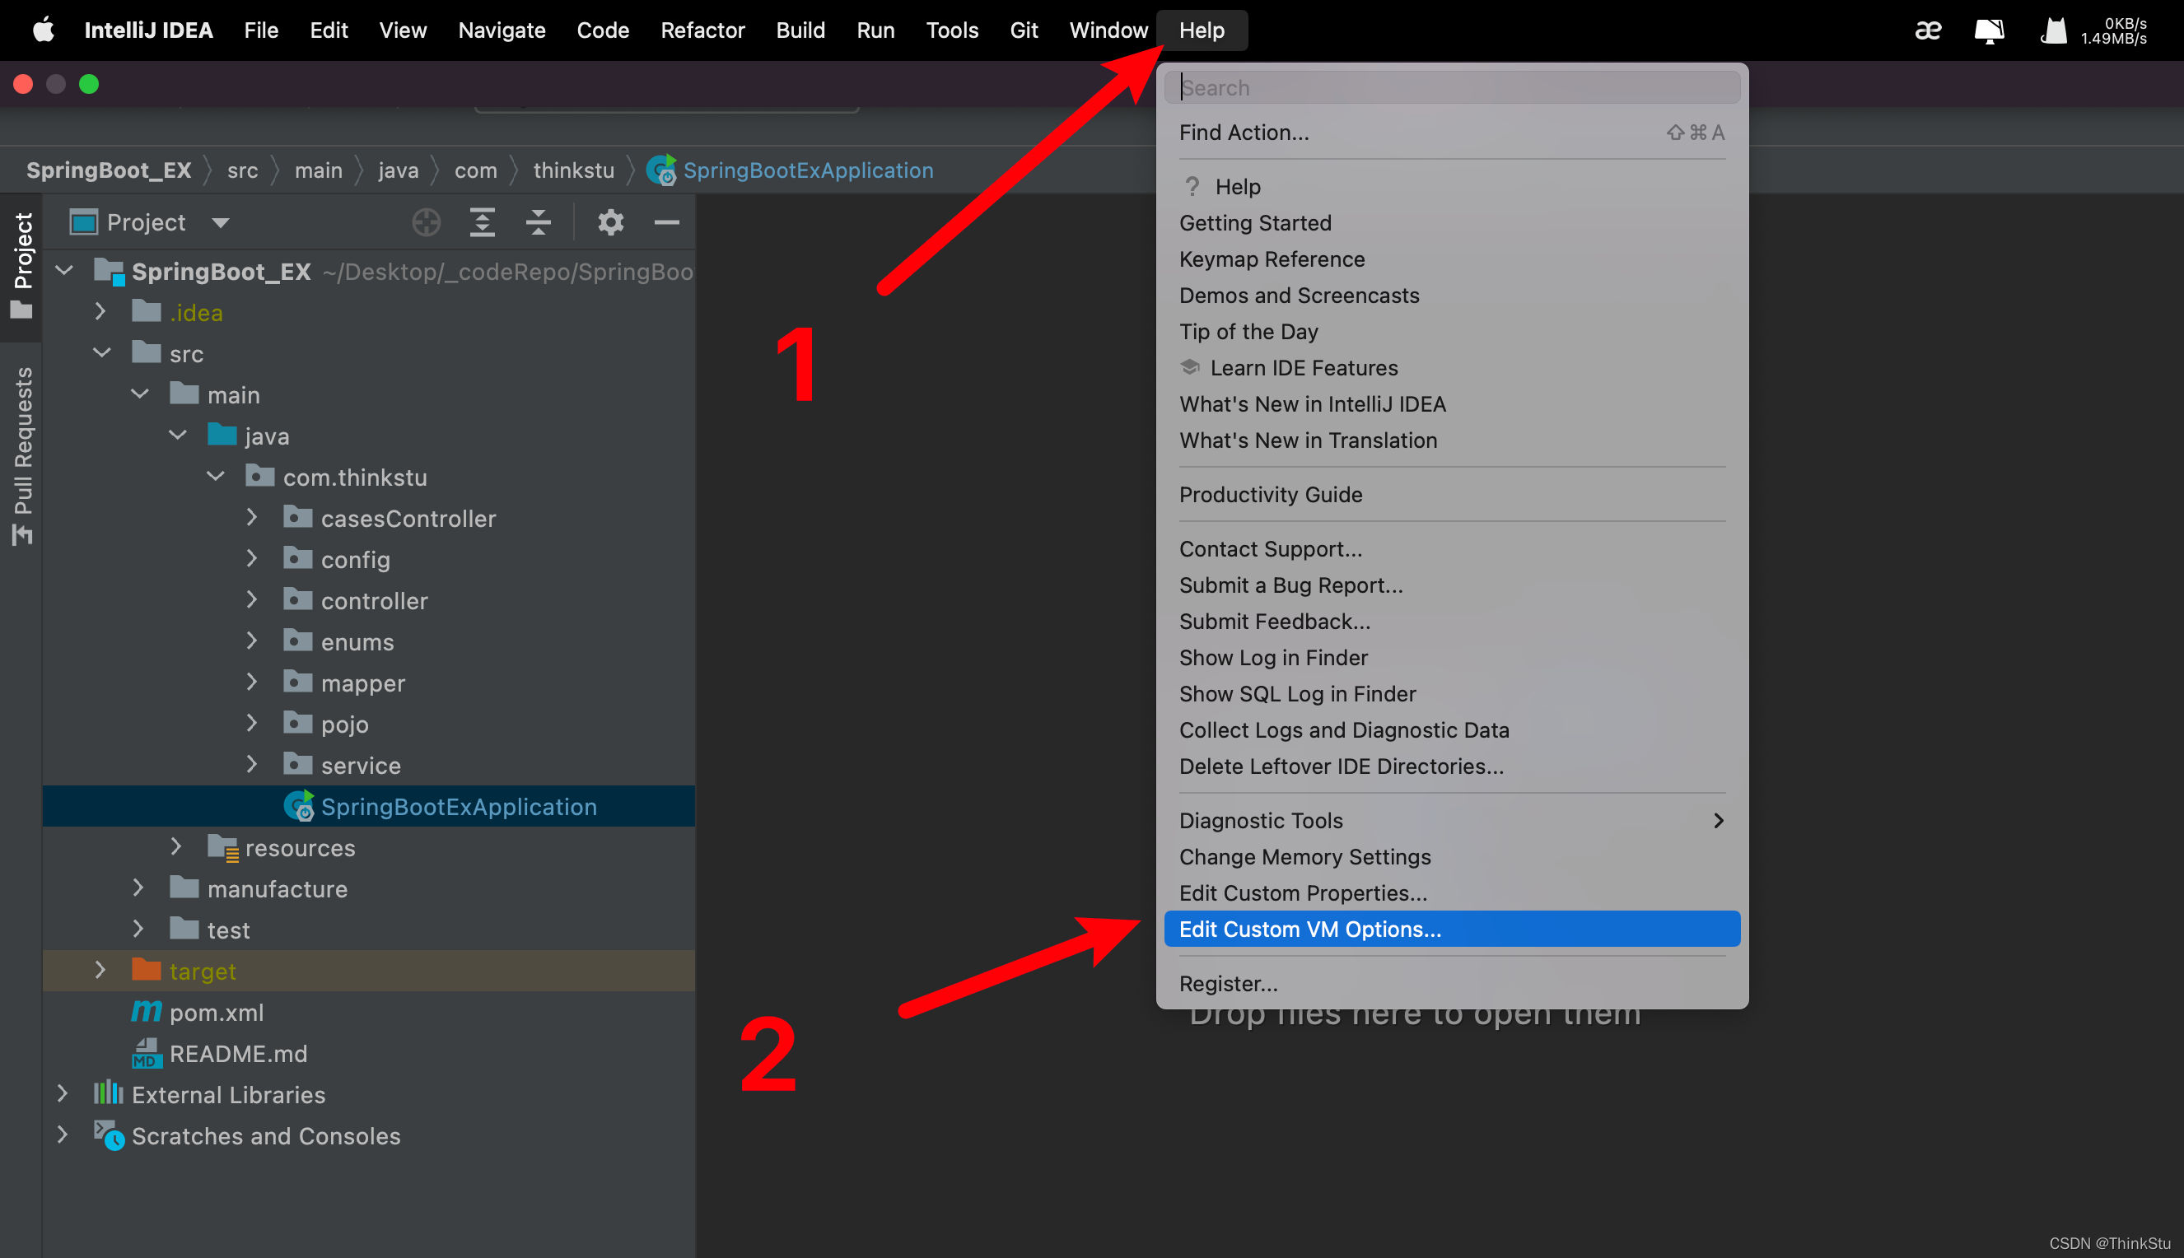Select the test folder row

(369, 930)
